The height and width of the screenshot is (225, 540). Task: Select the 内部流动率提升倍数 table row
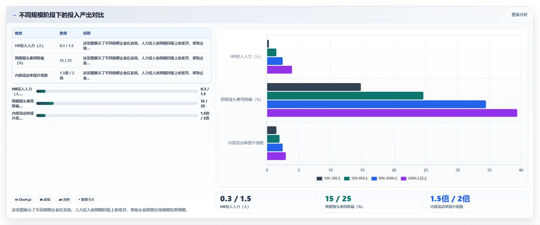112,75
